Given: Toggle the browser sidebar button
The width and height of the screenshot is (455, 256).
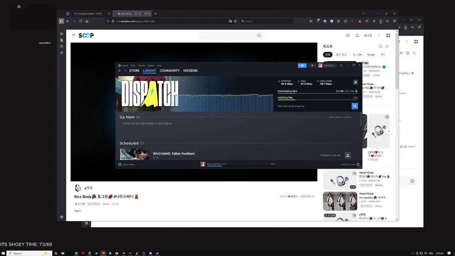Looking at the screenshot, I should 61,21.
